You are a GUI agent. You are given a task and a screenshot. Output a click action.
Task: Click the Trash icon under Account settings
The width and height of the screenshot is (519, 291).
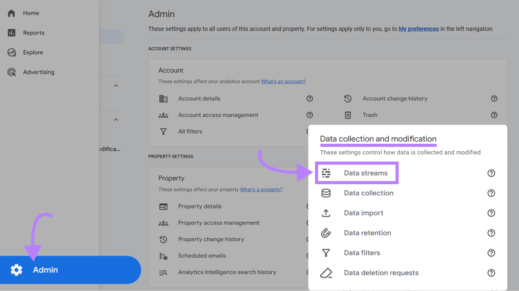[x=348, y=115]
